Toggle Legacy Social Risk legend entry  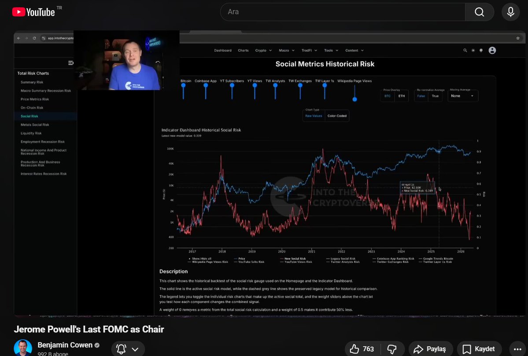pos(341,258)
